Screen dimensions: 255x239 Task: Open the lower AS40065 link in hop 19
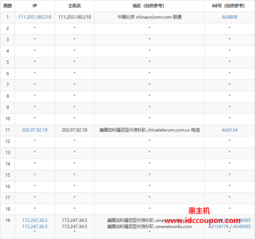[242, 227]
